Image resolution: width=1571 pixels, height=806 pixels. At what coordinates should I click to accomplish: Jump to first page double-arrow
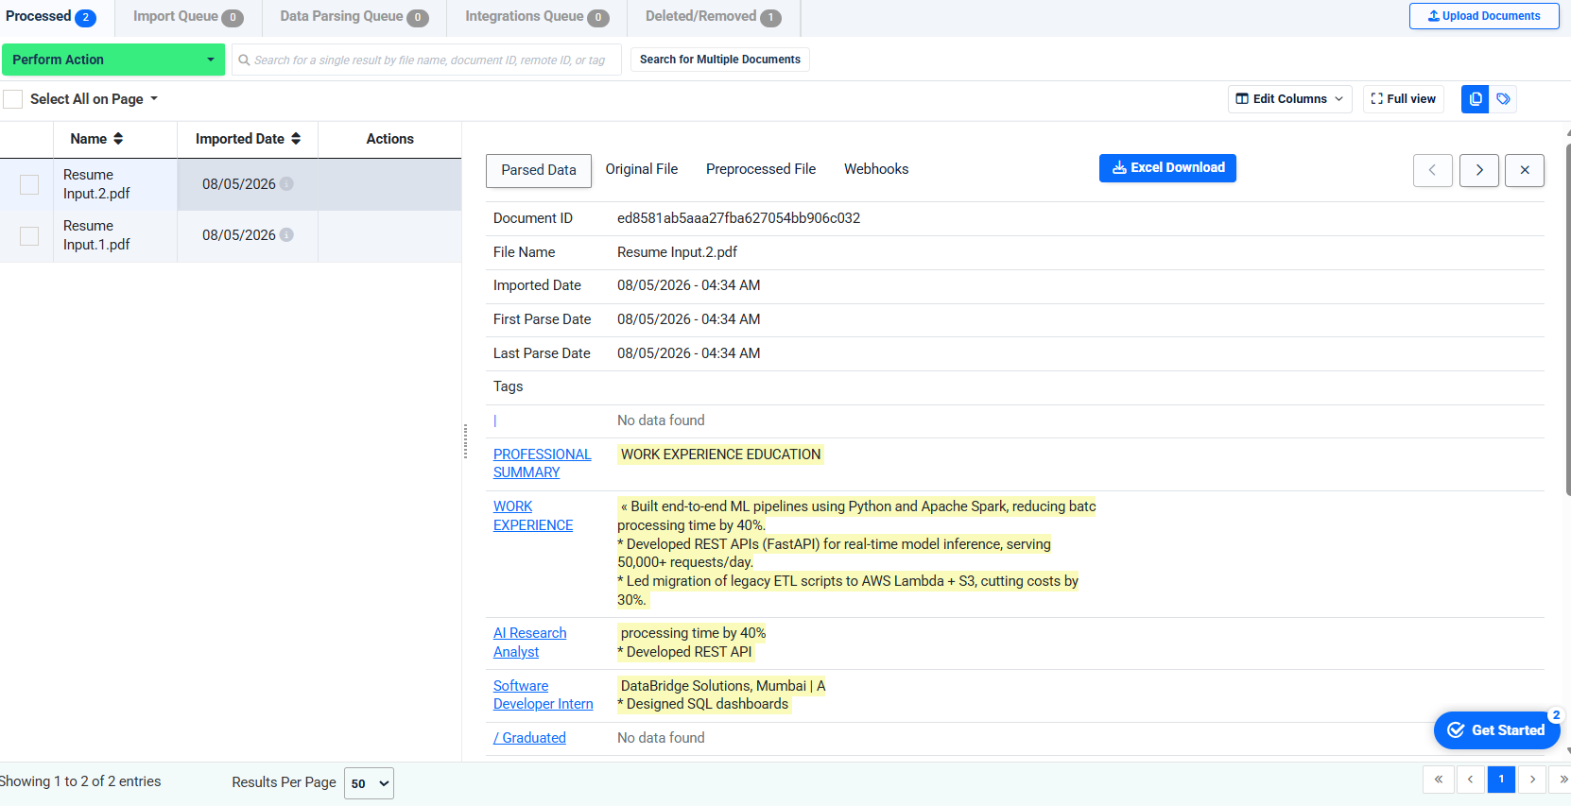click(x=1438, y=780)
